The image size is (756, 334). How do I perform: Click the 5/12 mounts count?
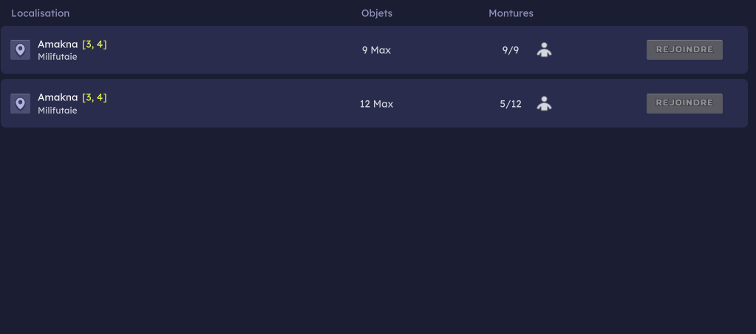[x=511, y=104]
